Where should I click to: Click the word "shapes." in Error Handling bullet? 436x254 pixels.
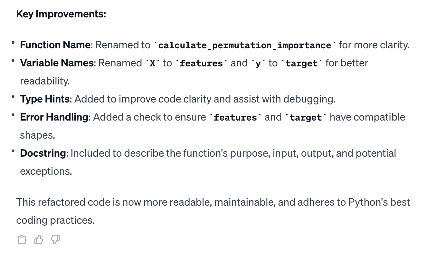coord(37,135)
